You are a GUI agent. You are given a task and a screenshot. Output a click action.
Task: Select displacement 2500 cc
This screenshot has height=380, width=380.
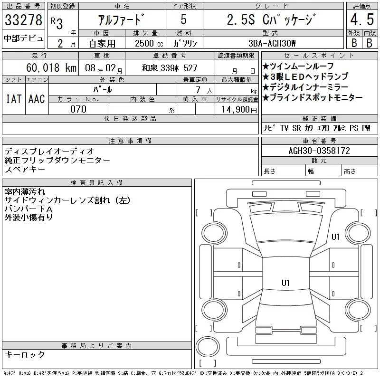[x=149, y=44]
